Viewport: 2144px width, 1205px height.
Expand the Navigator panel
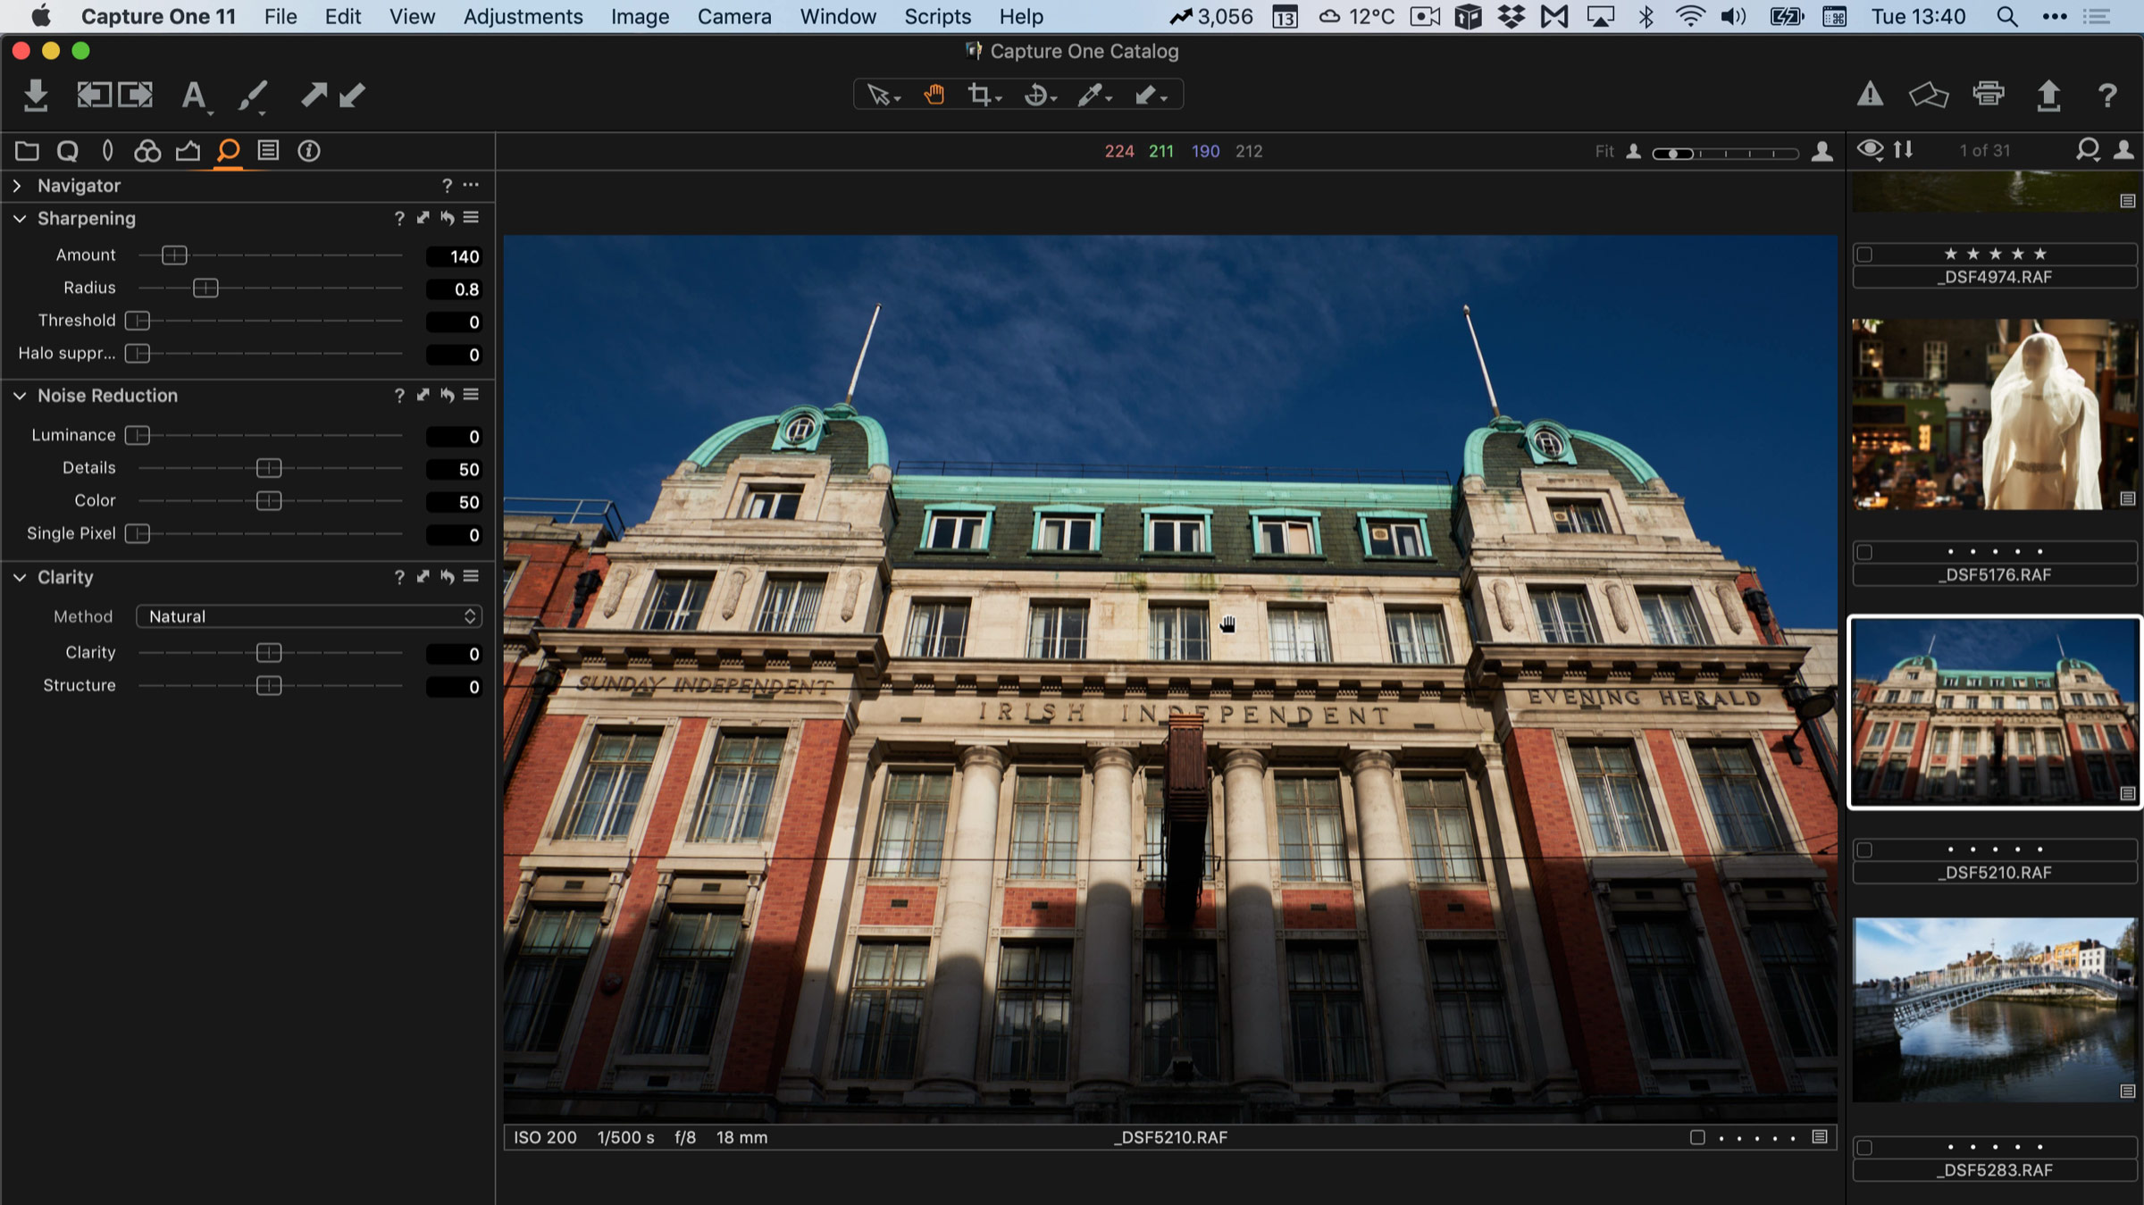pos(16,186)
